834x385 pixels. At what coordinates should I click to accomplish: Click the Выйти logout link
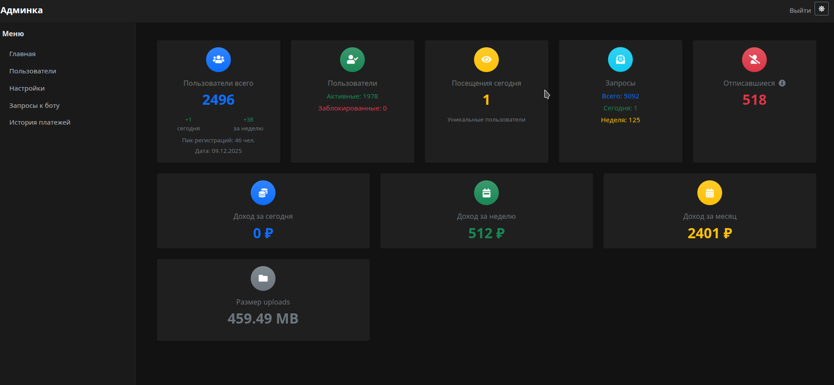pyautogui.click(x=800, y=10)
